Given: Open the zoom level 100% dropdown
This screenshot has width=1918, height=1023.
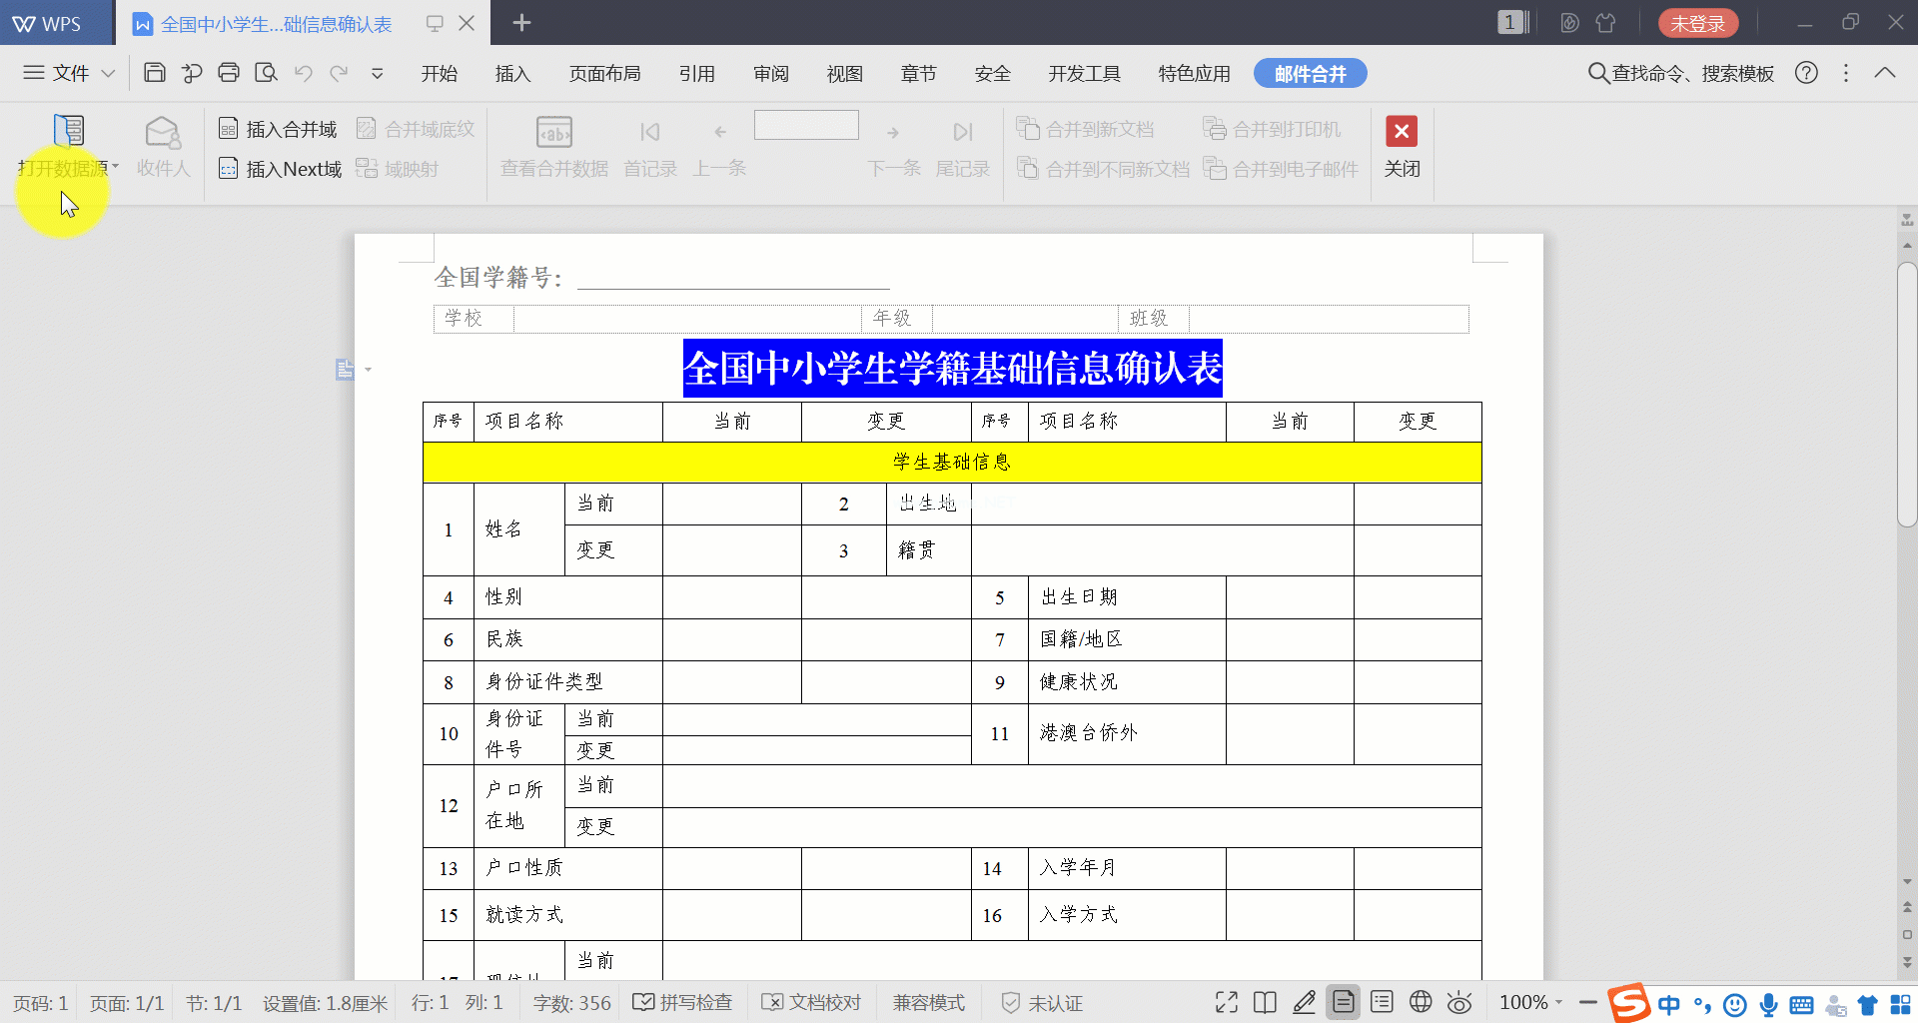Looking at the screenshot, I should [1559, 1002].
